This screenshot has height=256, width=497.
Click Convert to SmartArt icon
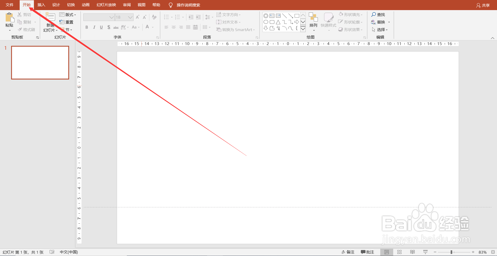[x=219, y=30]
